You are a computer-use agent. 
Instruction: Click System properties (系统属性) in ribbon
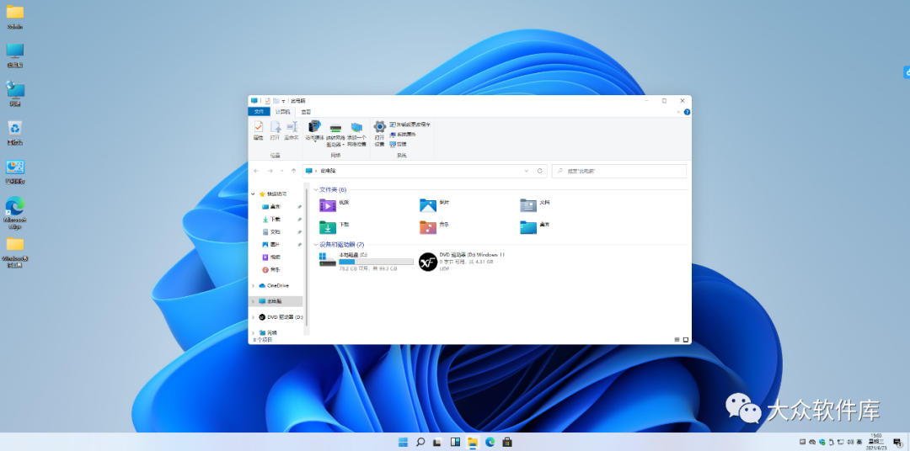coord(403,135)
